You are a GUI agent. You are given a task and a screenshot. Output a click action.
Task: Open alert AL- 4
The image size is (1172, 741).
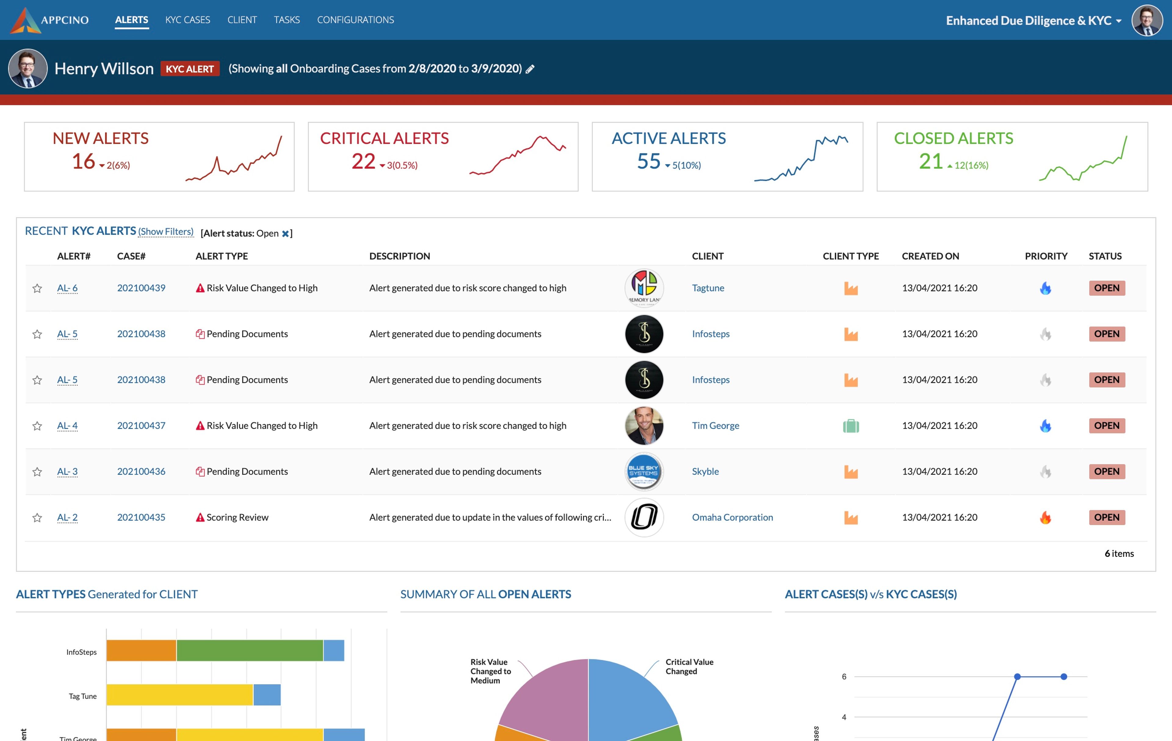click(67, 426)
